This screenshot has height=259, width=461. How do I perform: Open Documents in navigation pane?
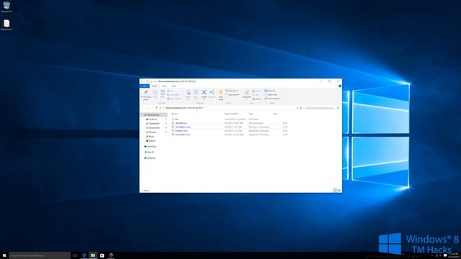pos(154,128)
